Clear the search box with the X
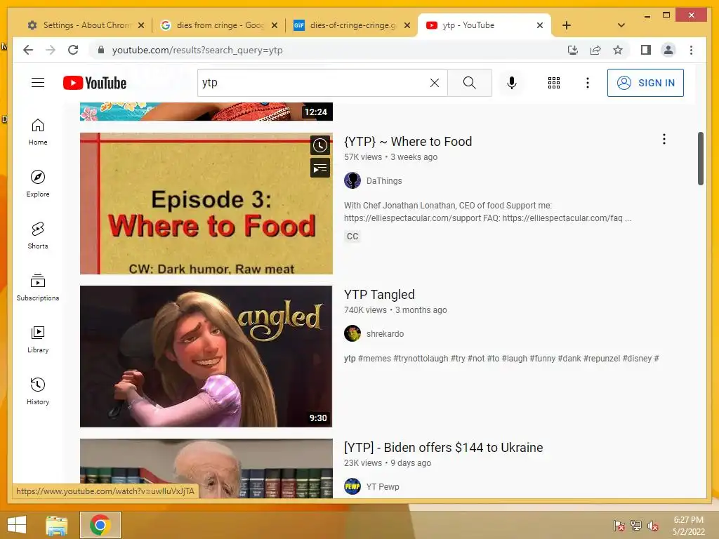 coord(434,83)
